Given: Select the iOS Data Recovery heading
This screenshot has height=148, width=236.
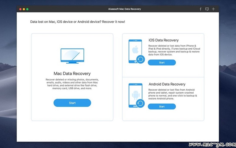Looking at the screenshot, I should click(164, 40).
